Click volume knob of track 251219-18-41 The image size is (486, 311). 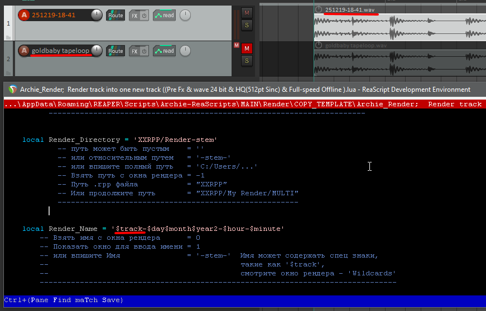coord(97,15)
